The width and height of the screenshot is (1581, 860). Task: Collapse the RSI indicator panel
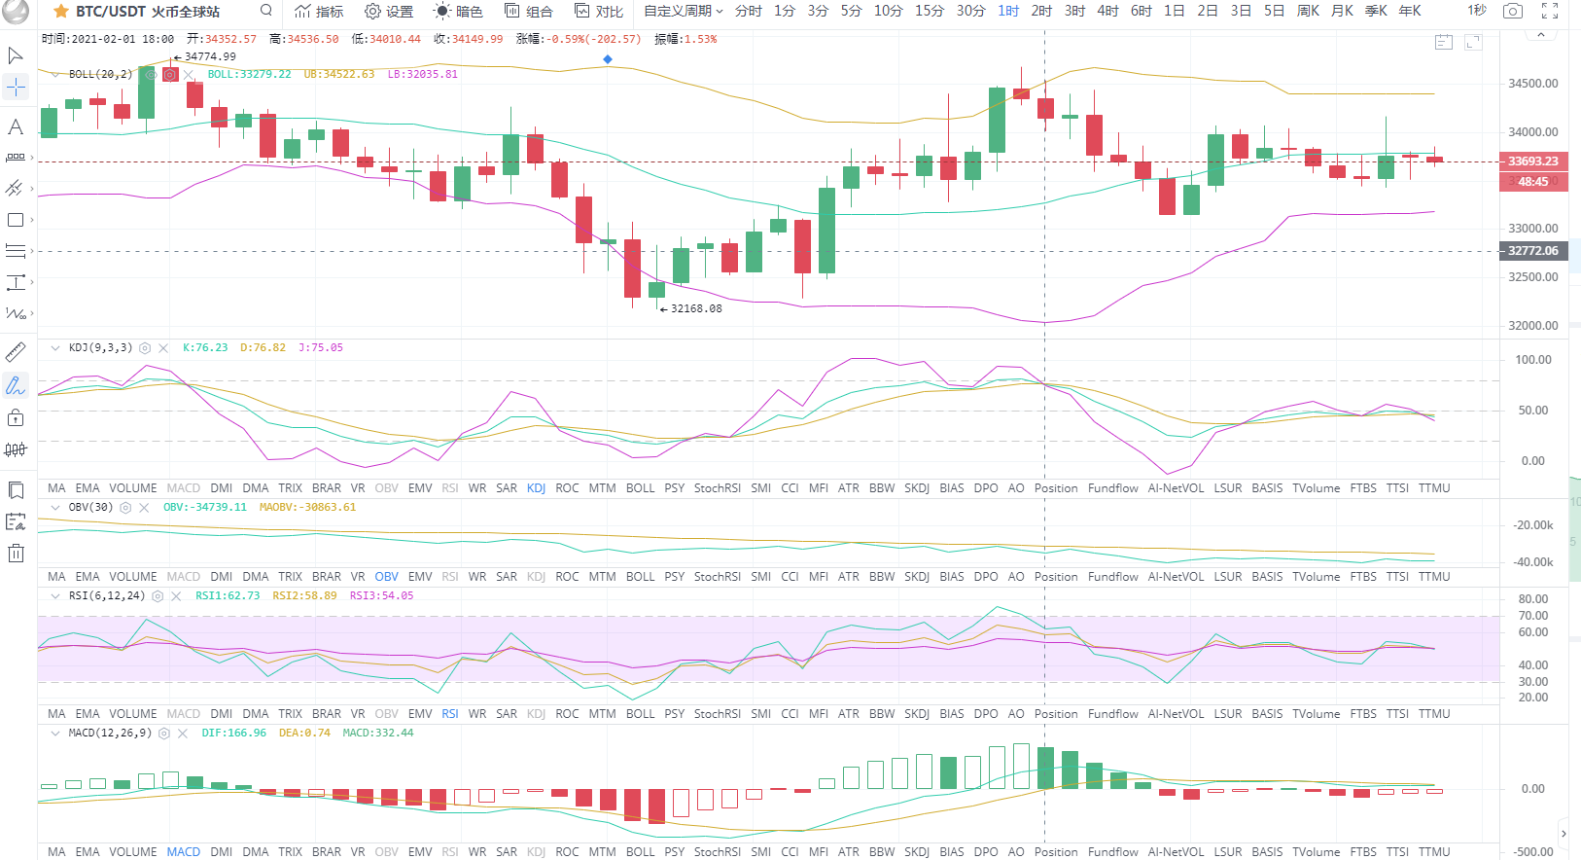[55, 595]
